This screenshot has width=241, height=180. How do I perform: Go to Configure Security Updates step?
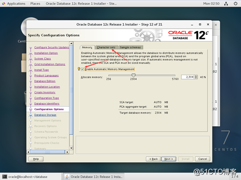51,47
